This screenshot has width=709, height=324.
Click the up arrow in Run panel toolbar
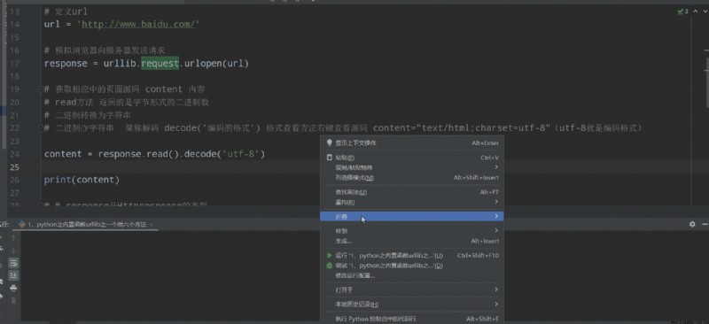click(x=13, y=238)
